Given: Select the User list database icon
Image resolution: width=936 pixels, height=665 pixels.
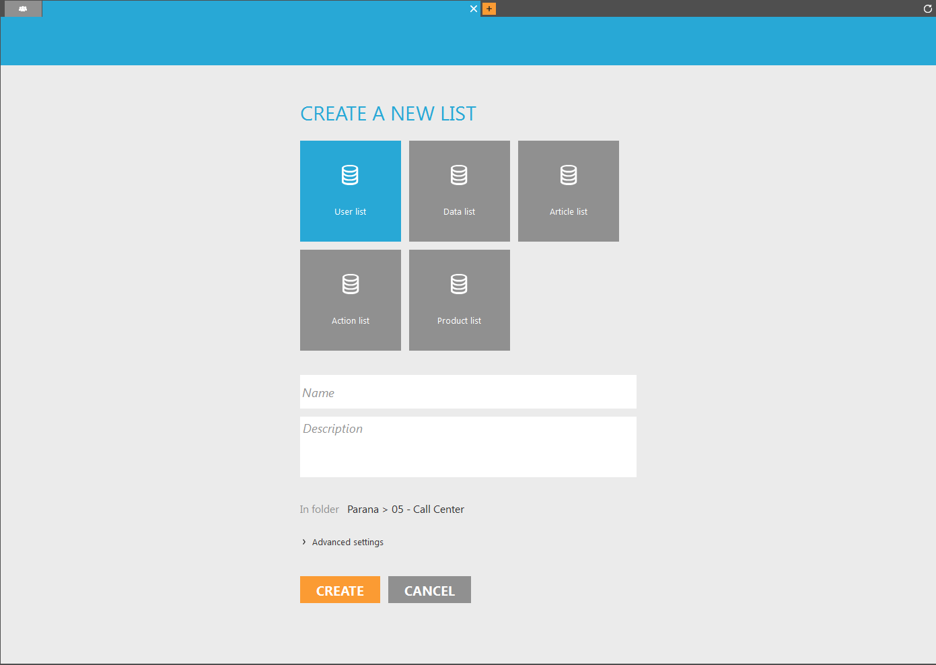Looking at the screenshot, I should click(x=350, y=175).
